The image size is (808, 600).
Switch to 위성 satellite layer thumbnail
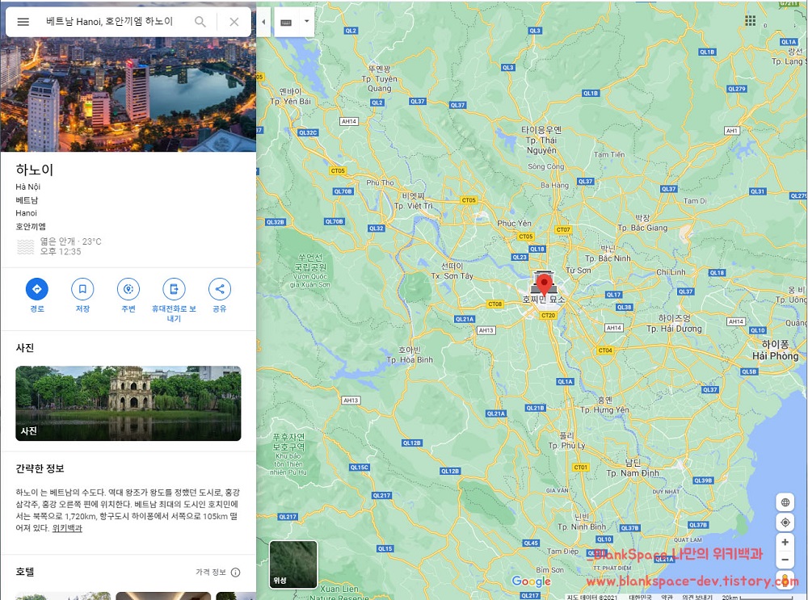point(293,564)
